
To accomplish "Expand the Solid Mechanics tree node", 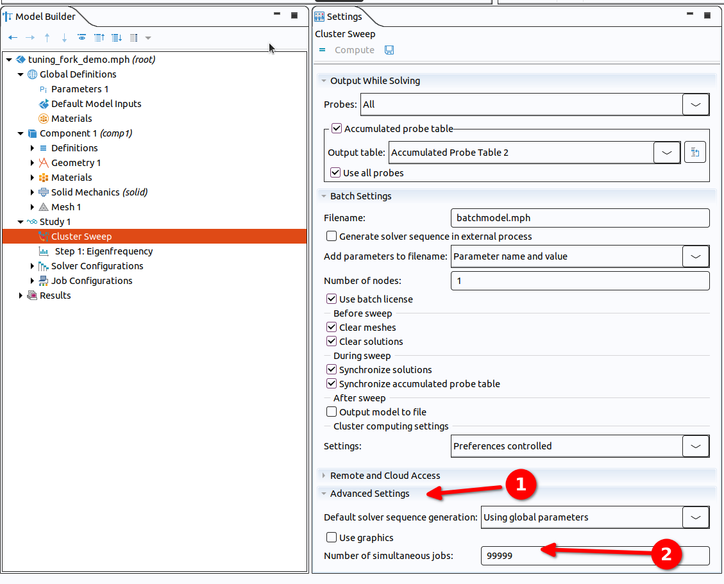I will point(32,192).
